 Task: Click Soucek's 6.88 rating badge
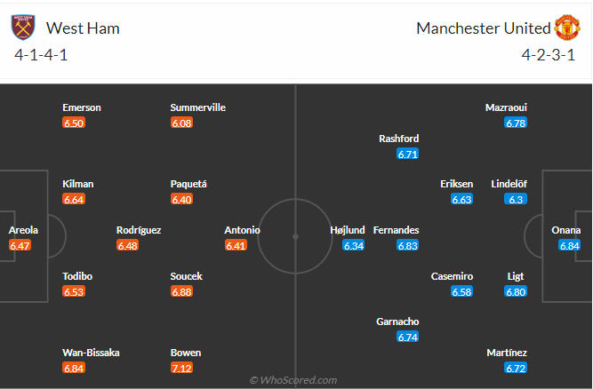click(182, 291)
